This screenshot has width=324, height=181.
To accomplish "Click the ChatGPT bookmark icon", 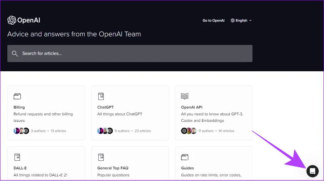I will point(101,96).
